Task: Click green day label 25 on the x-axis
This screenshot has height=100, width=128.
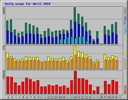Action: tap(97, 97)
